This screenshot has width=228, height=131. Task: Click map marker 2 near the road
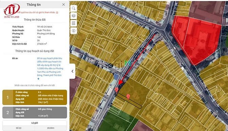click(x=116, y=90)
